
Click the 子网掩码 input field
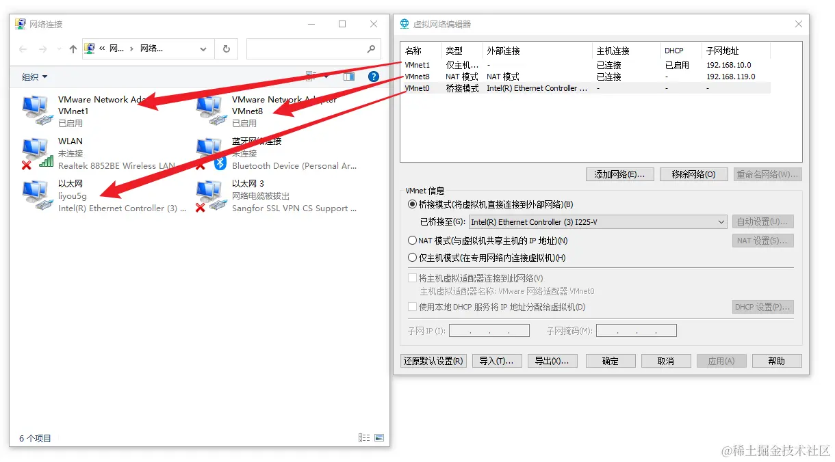pyautogui.click(x=637, y=331)
